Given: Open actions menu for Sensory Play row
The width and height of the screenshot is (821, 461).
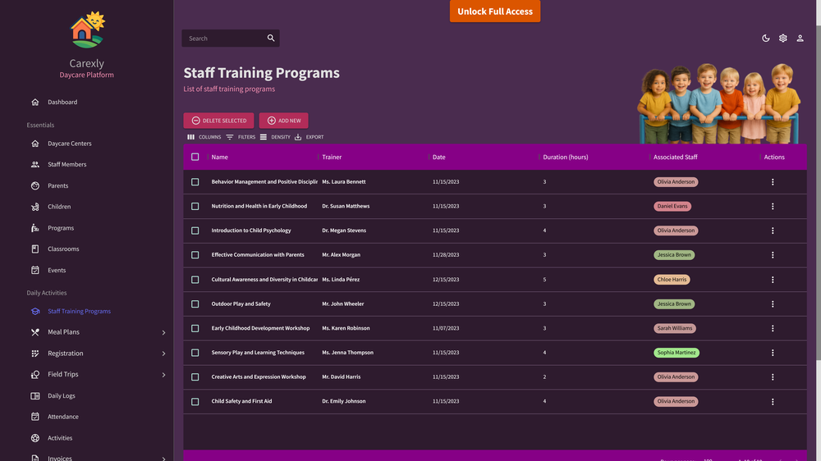Looking at the screenshot, I should (x=773, y=353).
